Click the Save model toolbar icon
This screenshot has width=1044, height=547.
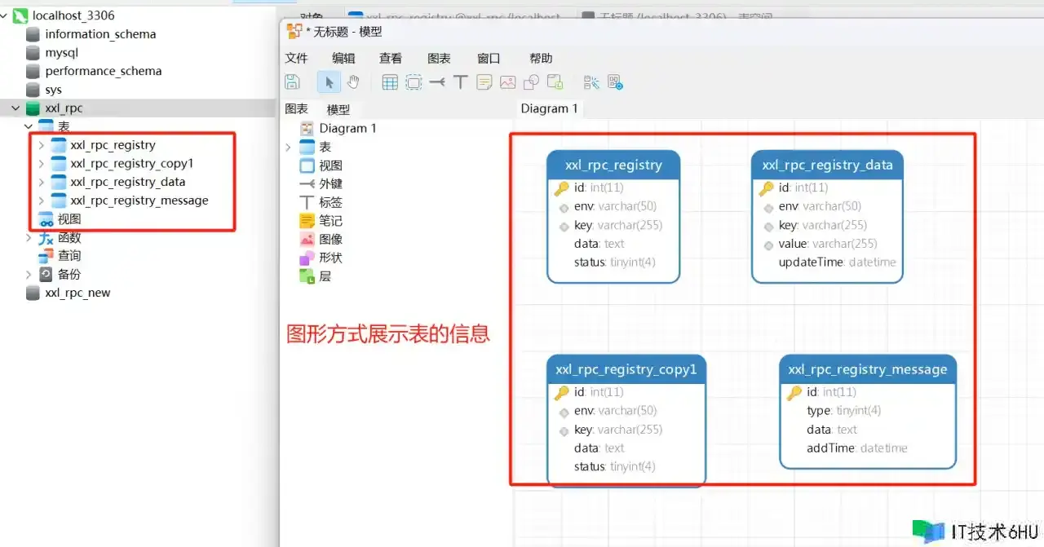(292, 82)
